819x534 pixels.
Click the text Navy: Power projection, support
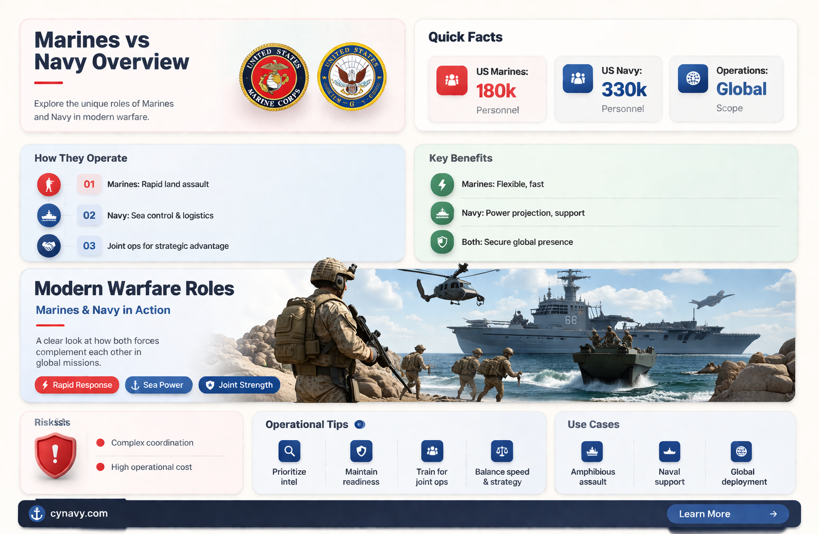click(x=523, y=213)
